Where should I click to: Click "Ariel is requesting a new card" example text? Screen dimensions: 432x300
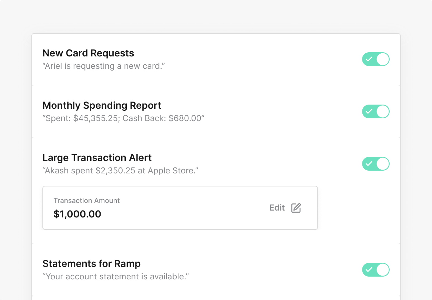click(104, 66)
